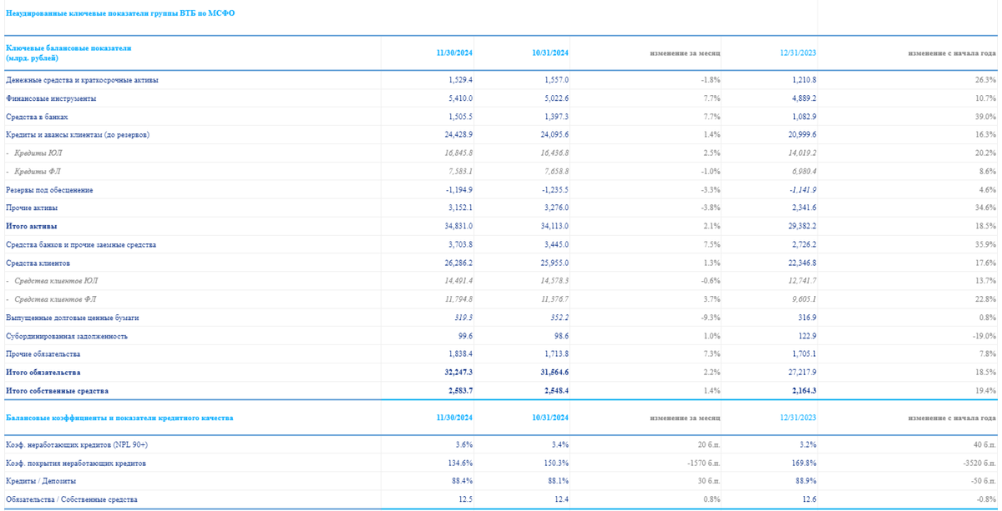Select the value 32,247.3
The height and width of the screenshot is (511, 1002).
pos(458,373)
